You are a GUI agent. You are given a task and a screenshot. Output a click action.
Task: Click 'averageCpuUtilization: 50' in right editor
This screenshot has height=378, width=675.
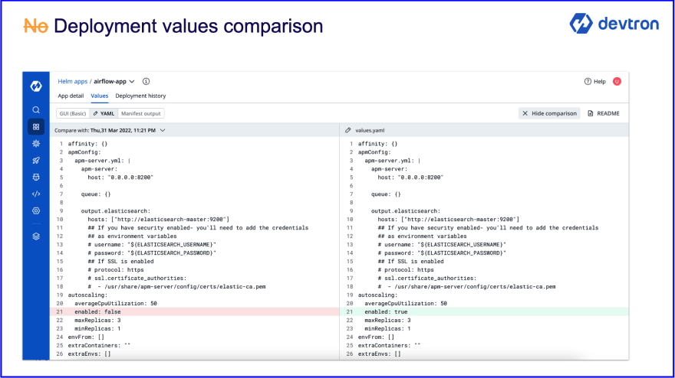[x=406, y=303]
